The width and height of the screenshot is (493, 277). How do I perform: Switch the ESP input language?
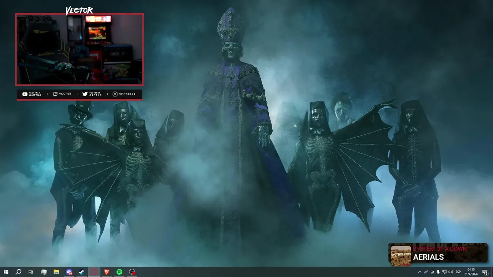pos(458,272)
